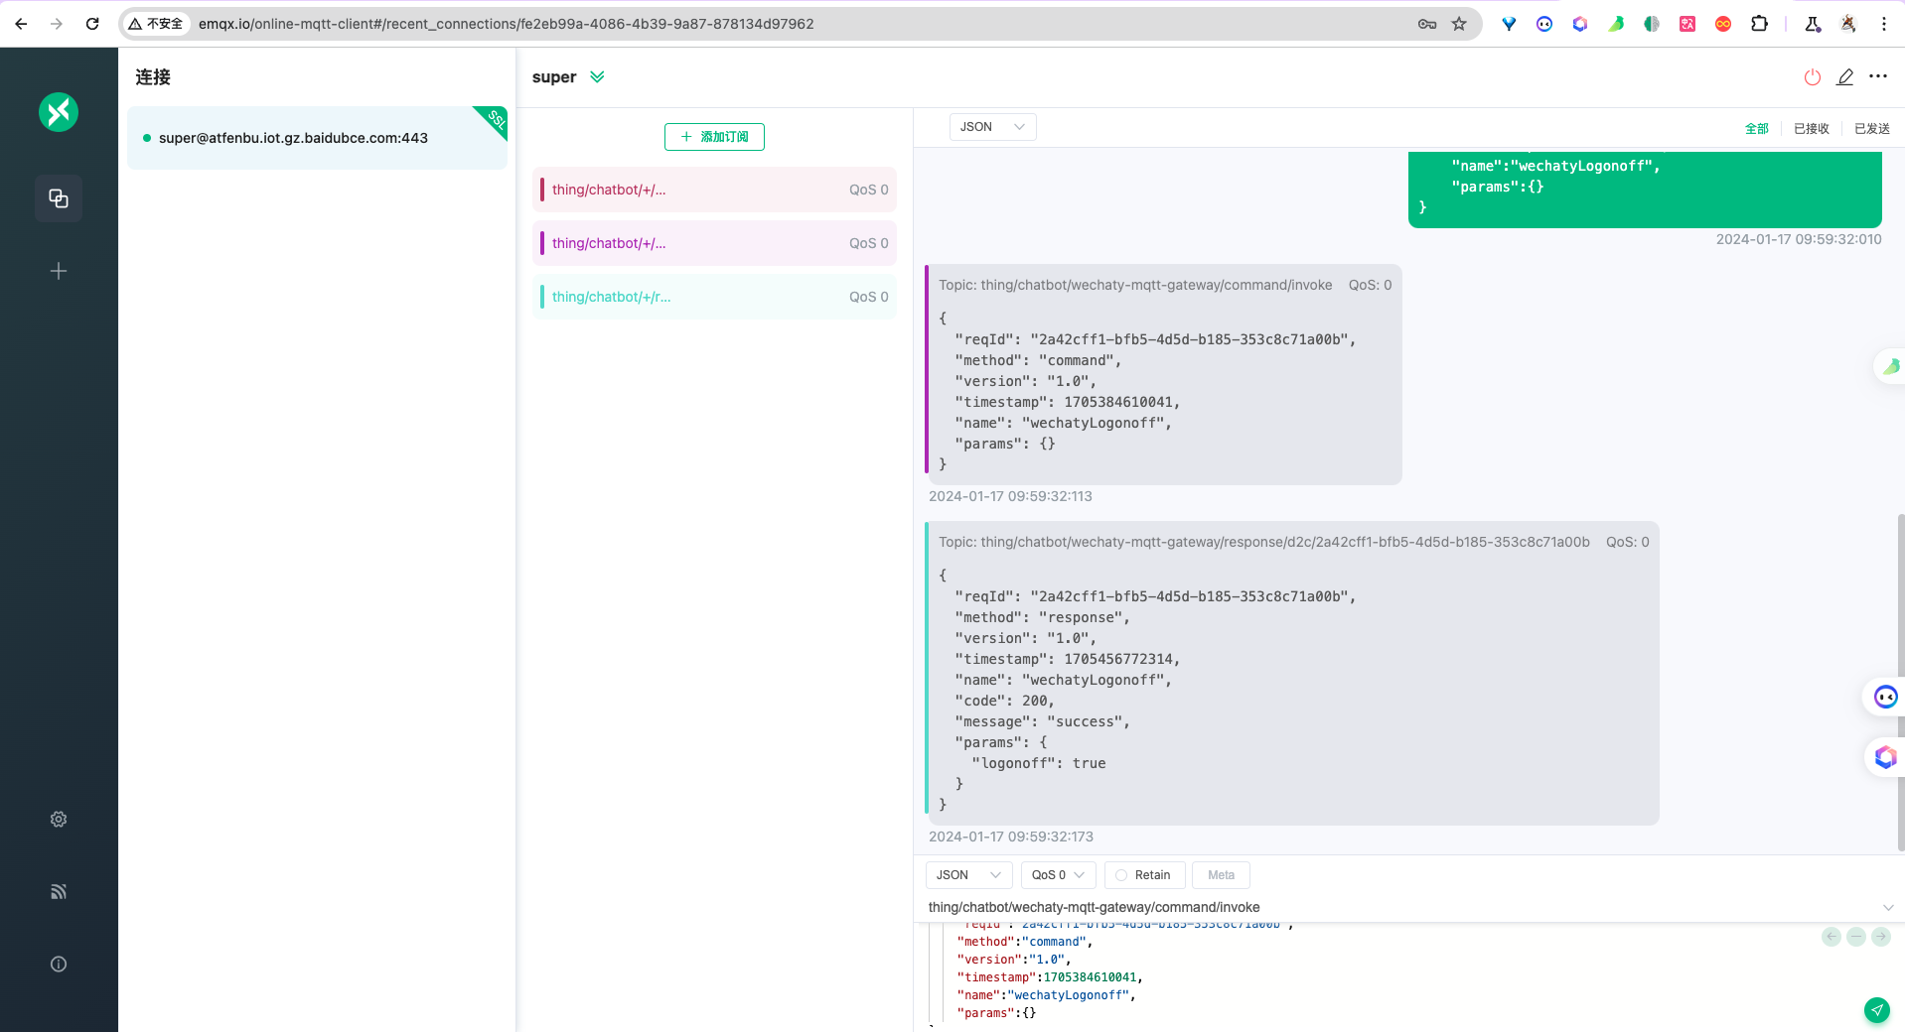The image size is (1905, 1032).
Task: Click the 不安全 site security badge
Action: [156, 24]
